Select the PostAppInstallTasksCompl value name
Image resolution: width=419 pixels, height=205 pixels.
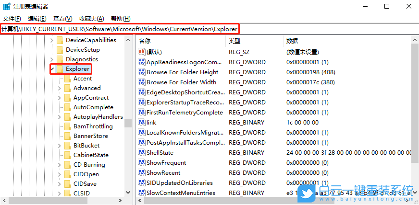tap(185, 143)
